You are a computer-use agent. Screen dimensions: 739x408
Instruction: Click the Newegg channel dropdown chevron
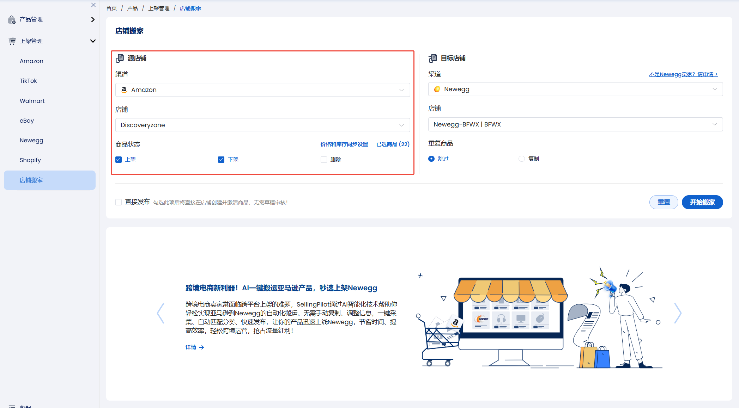click(715, 89)
